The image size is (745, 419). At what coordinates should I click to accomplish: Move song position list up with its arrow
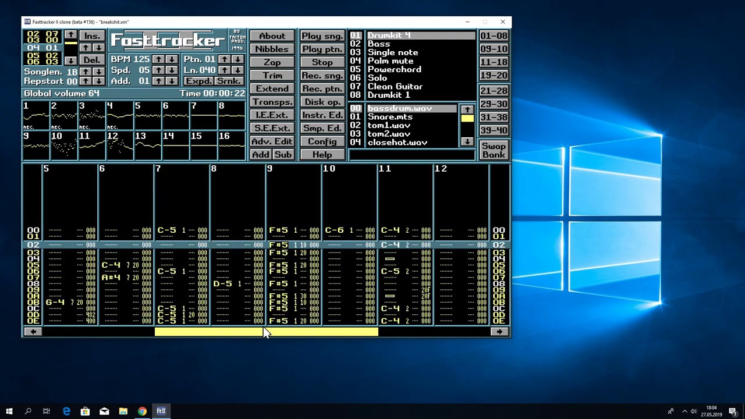pos(70,35)
